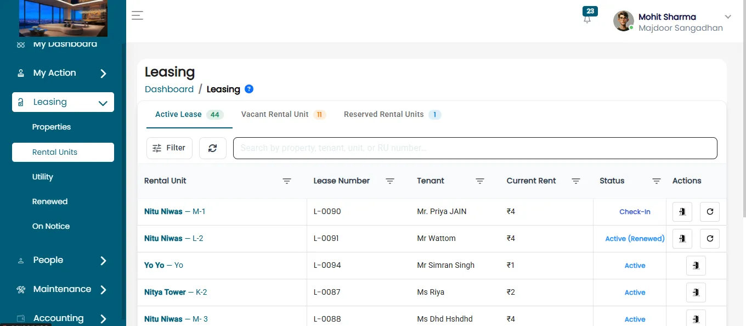
Task: Expand the Accounting sidebar menu
Action: [63, 318]
